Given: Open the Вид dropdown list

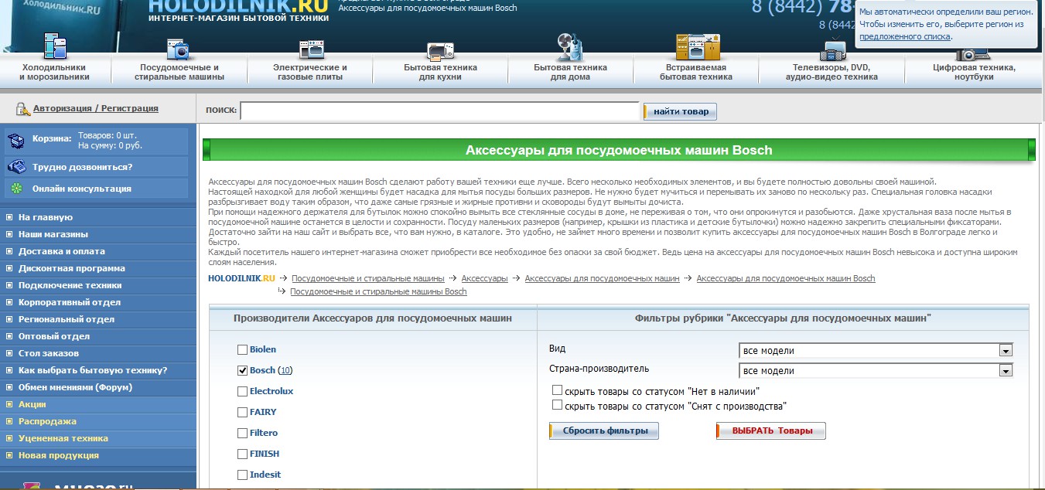Looking at the screenshot, I should coord(876,351).
